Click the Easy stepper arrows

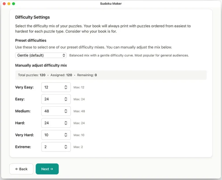(x=66, y=99)
